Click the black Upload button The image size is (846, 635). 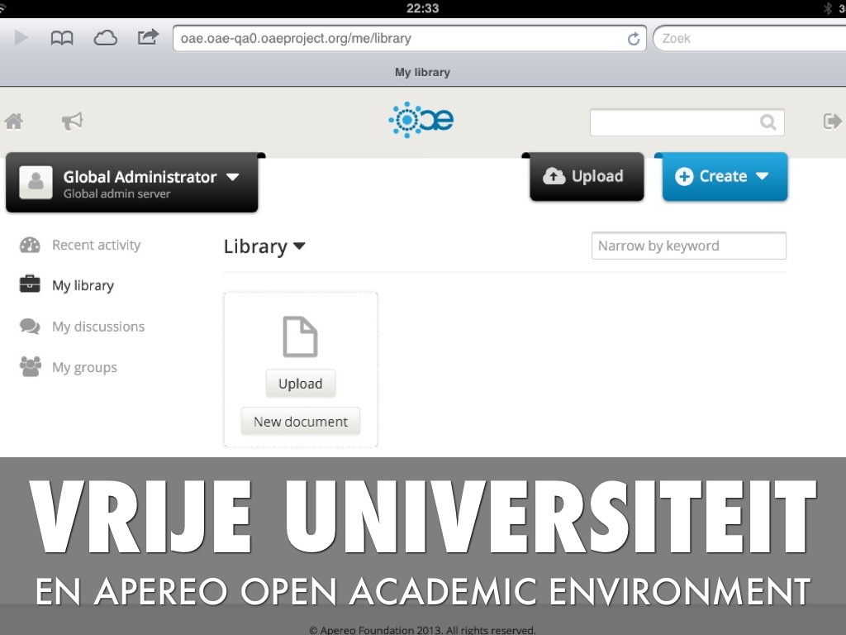(x=586, y=176)
